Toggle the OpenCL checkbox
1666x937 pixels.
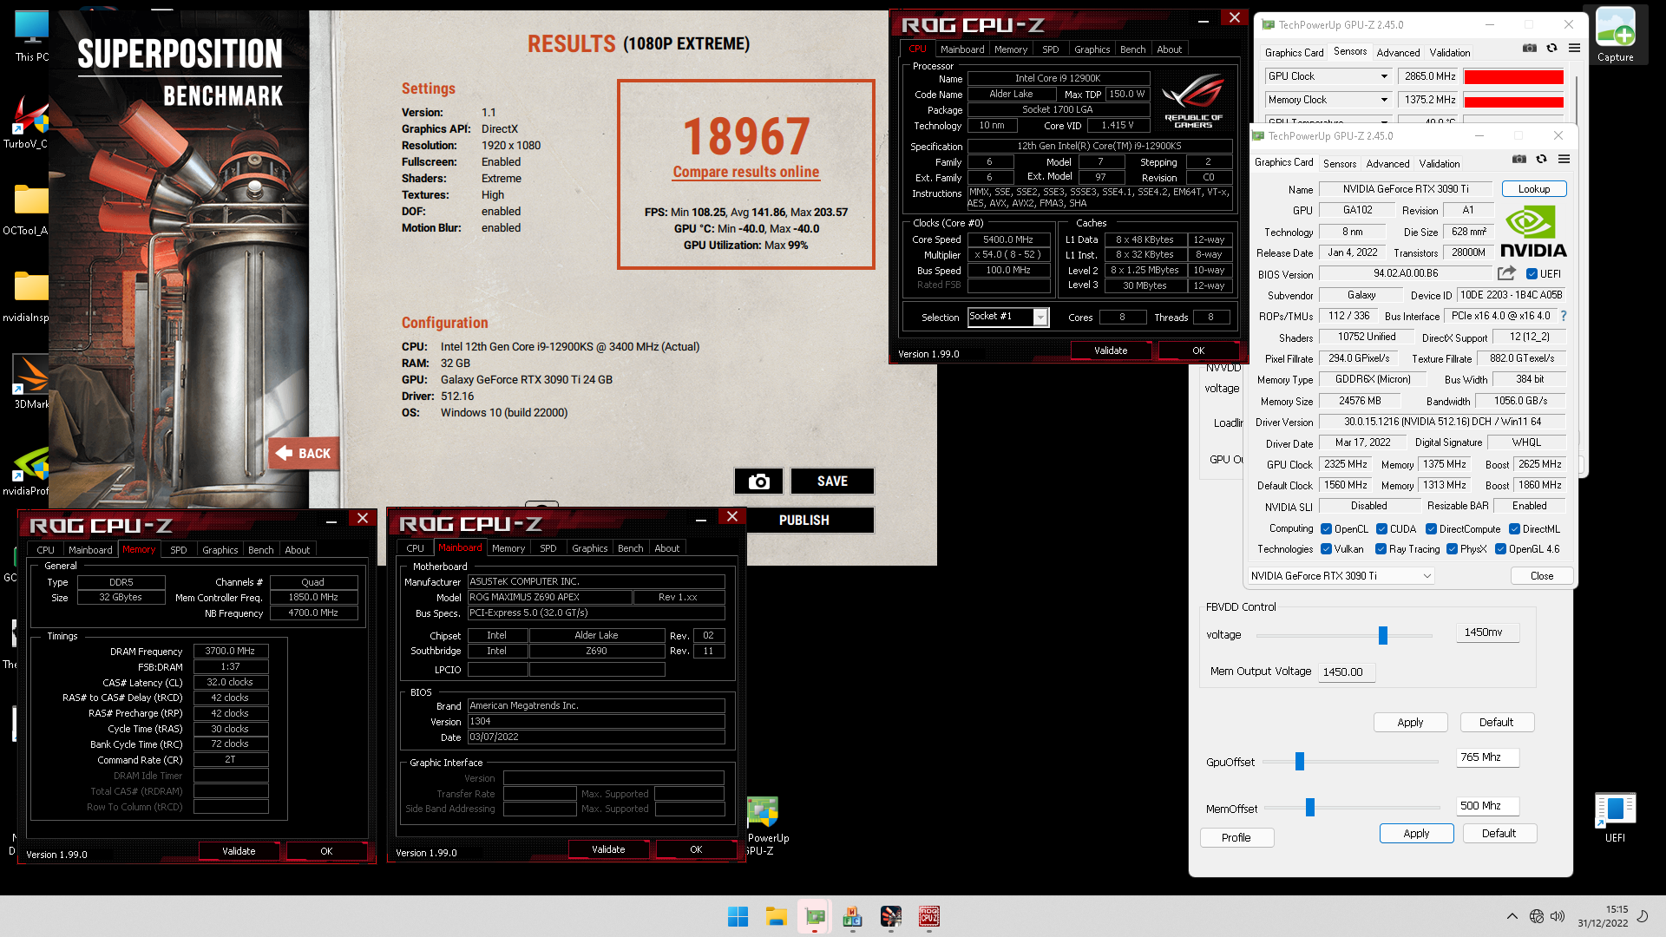tap(1326, 529)
